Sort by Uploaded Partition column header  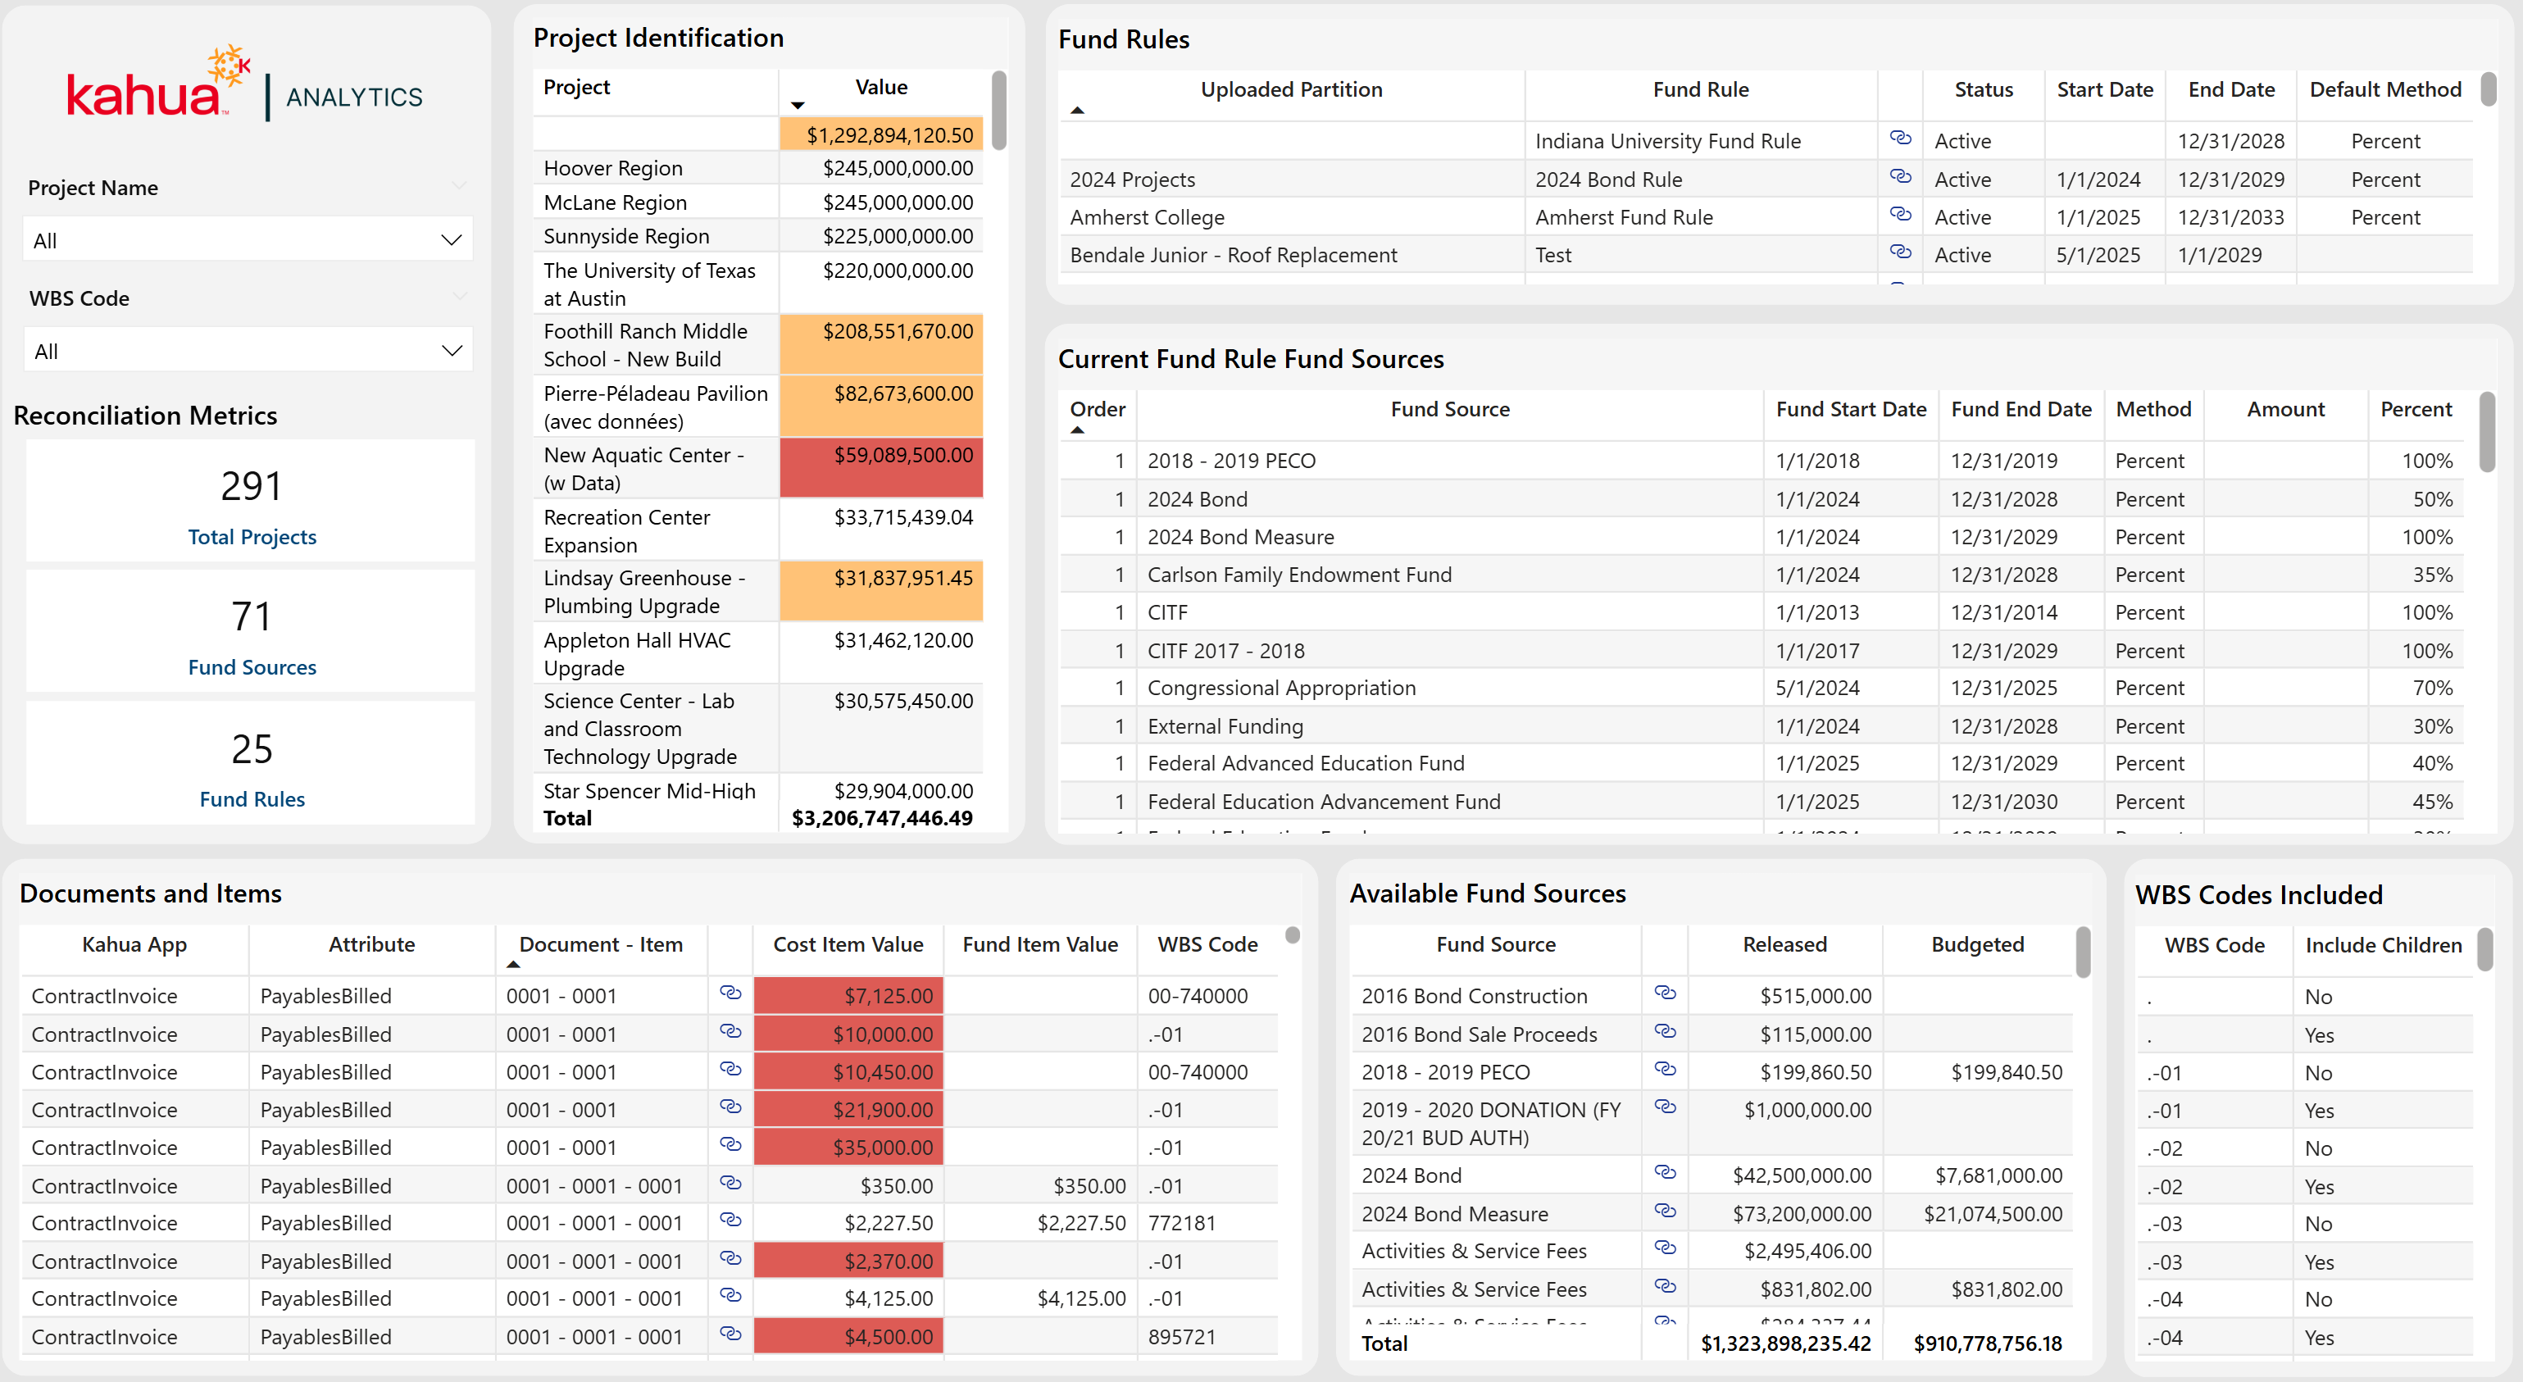coord(1290,90)
